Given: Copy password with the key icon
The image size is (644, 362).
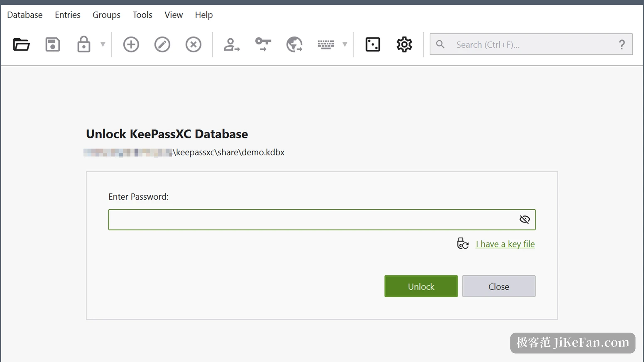Looking at the screenshot, I should (x=263, y=44).
